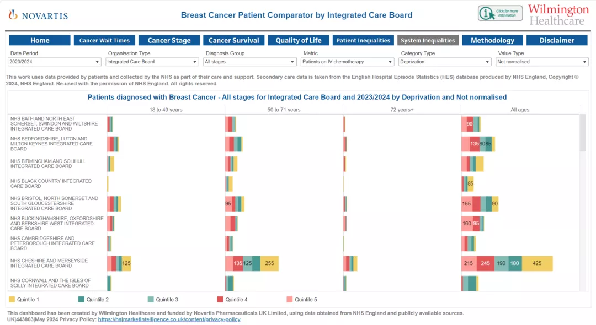Expand the Category Type dropdown
596x325 pixels.
coord(445,62)
